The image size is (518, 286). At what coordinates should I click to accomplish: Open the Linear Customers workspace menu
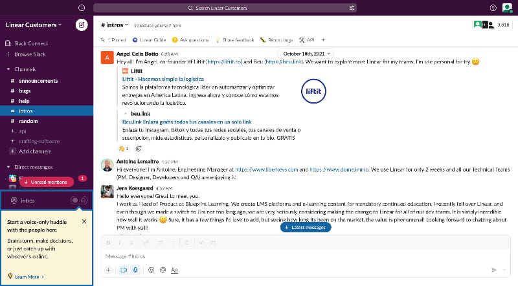tap(34, 25)
